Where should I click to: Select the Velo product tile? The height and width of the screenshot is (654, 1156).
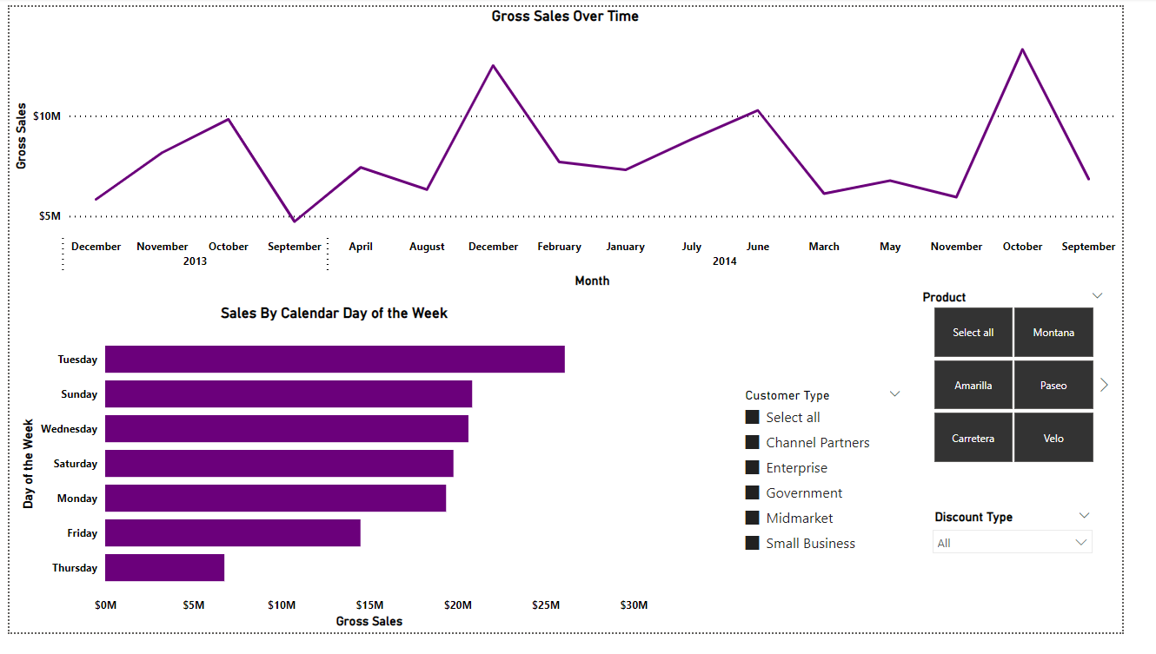(x=1053, y=437)
